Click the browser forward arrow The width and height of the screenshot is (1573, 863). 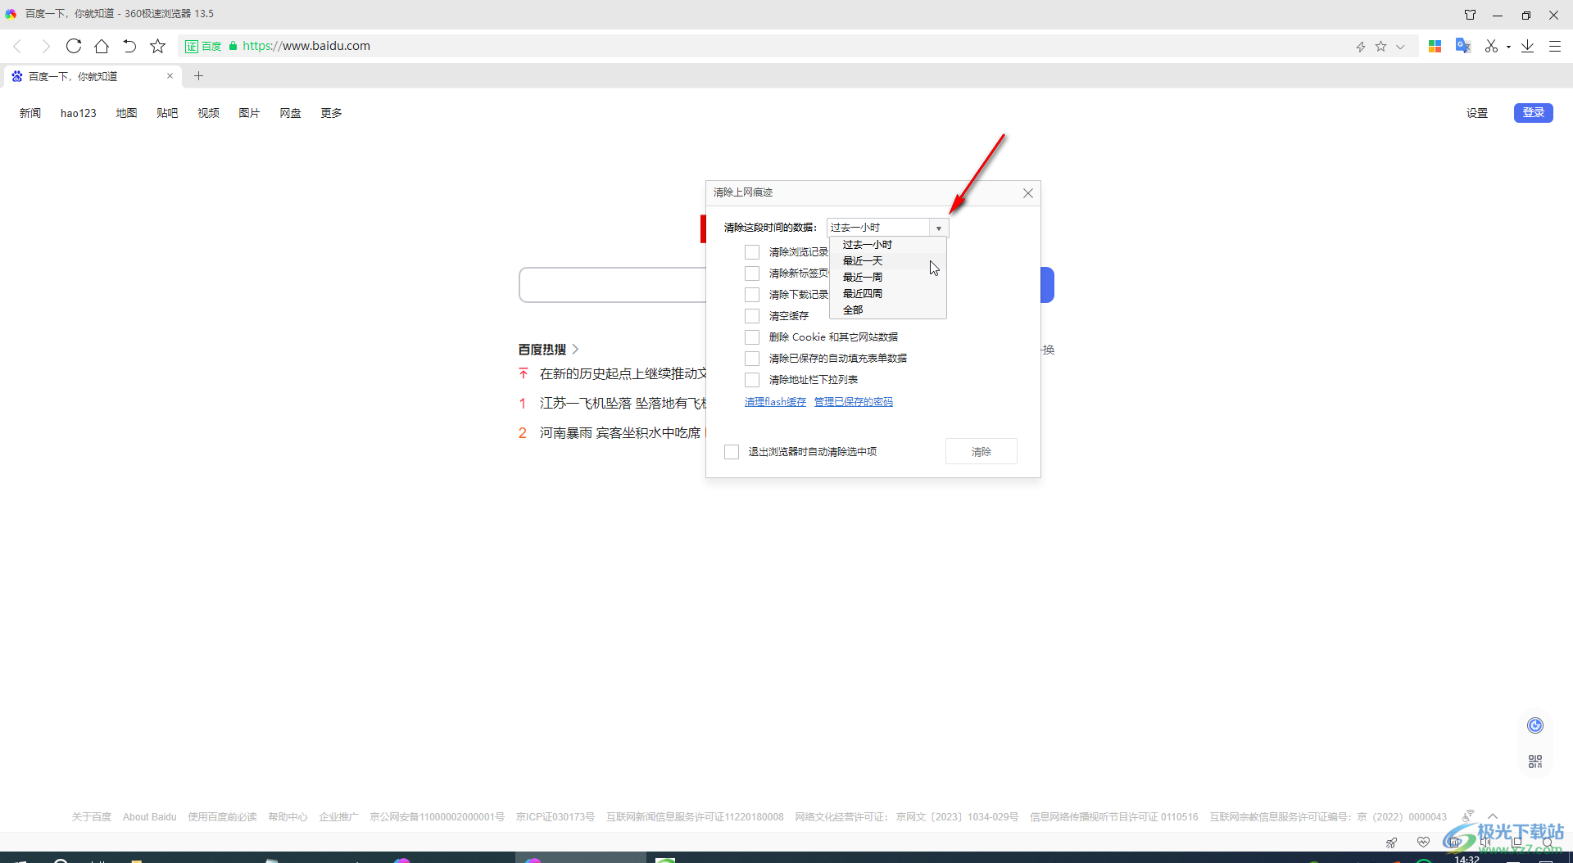tap(45, 46)
